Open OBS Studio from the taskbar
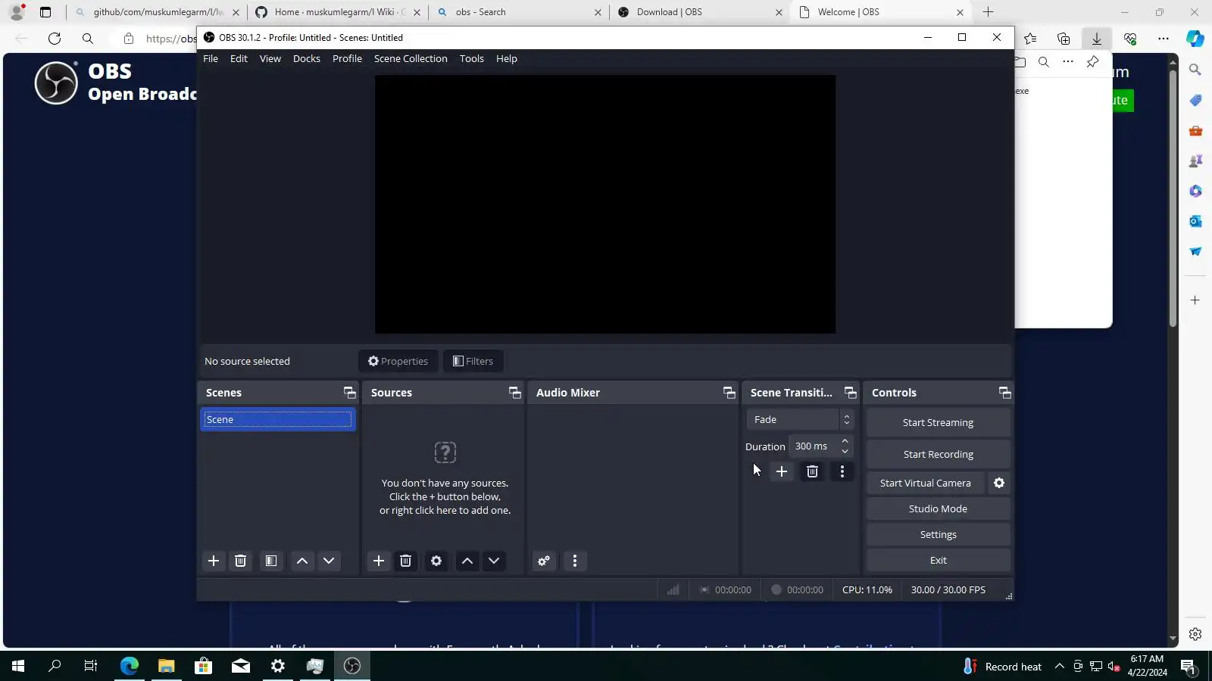Image resolution: width=1212 pixels, height=681 pixels. pos(352,666)
